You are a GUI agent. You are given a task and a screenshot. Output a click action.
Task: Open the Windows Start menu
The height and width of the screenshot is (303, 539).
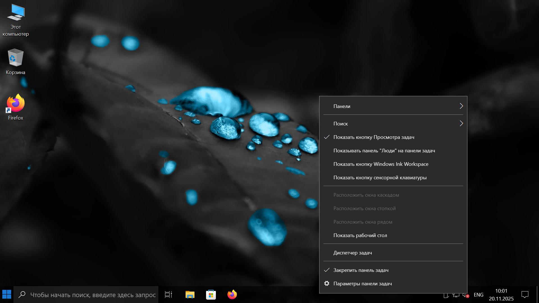pyautogui.click(x=7, y=295)
